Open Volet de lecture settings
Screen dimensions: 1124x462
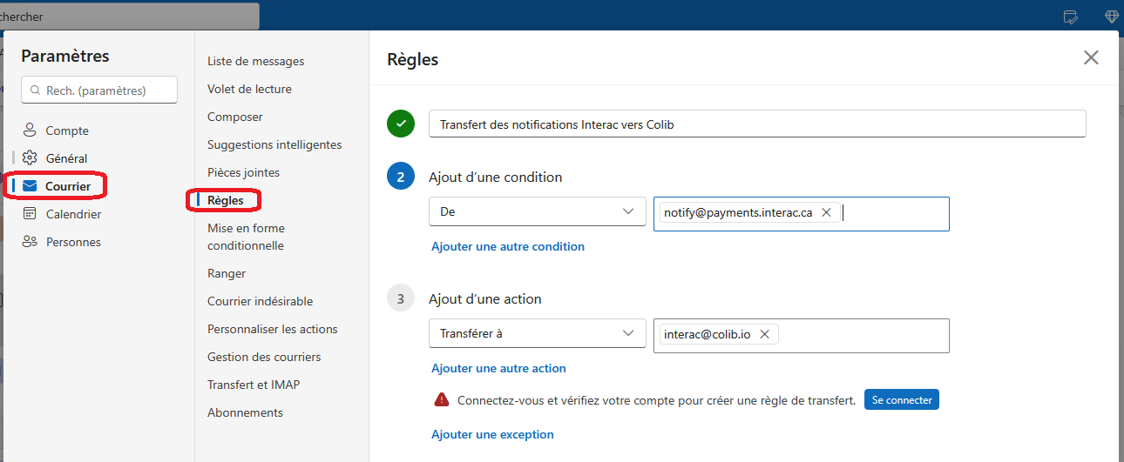[249, 89]
